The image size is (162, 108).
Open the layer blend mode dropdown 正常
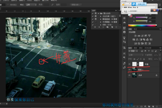coord(136,55)
